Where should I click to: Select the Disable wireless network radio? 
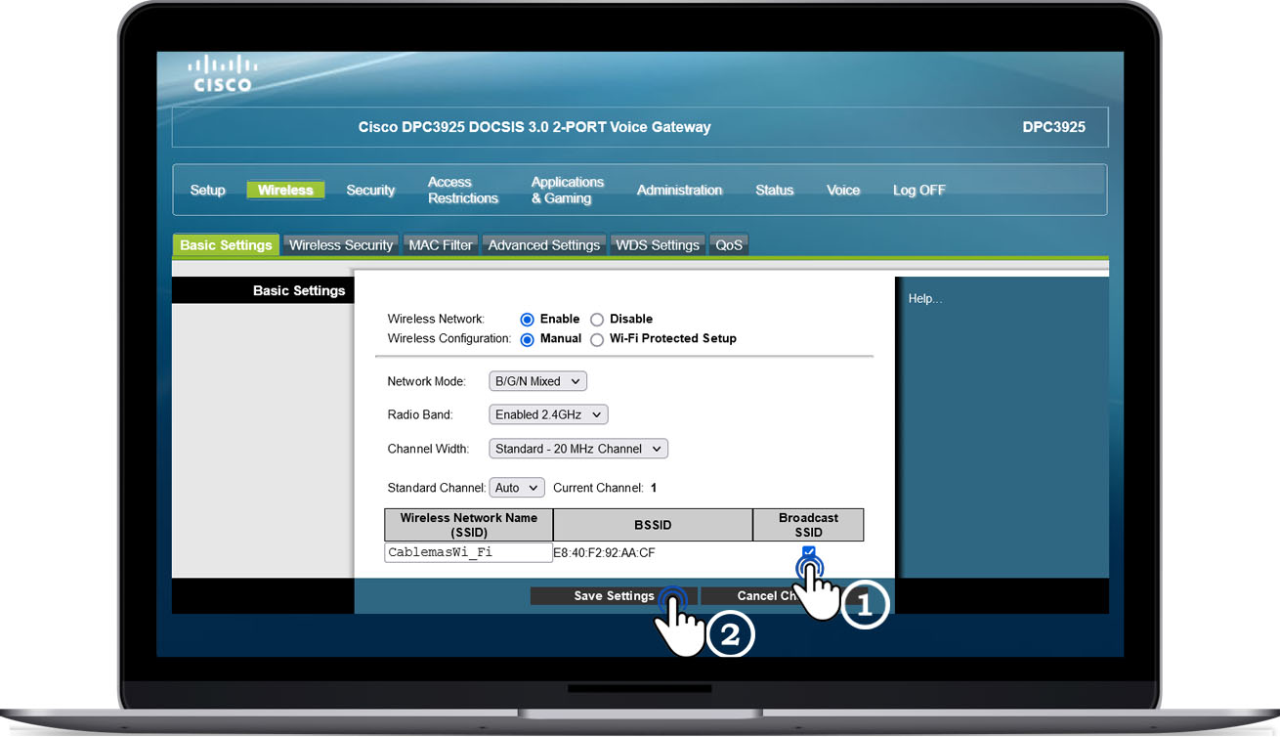coord(597,320)
